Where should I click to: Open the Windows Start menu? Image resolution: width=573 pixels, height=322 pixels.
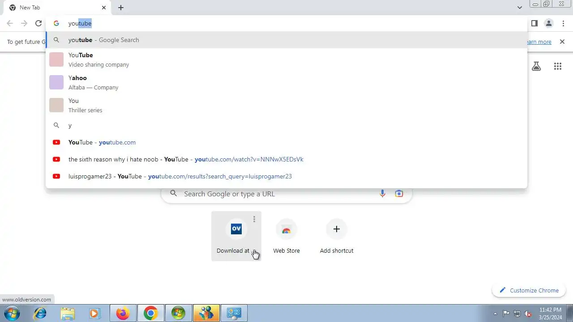pos(12,313)
